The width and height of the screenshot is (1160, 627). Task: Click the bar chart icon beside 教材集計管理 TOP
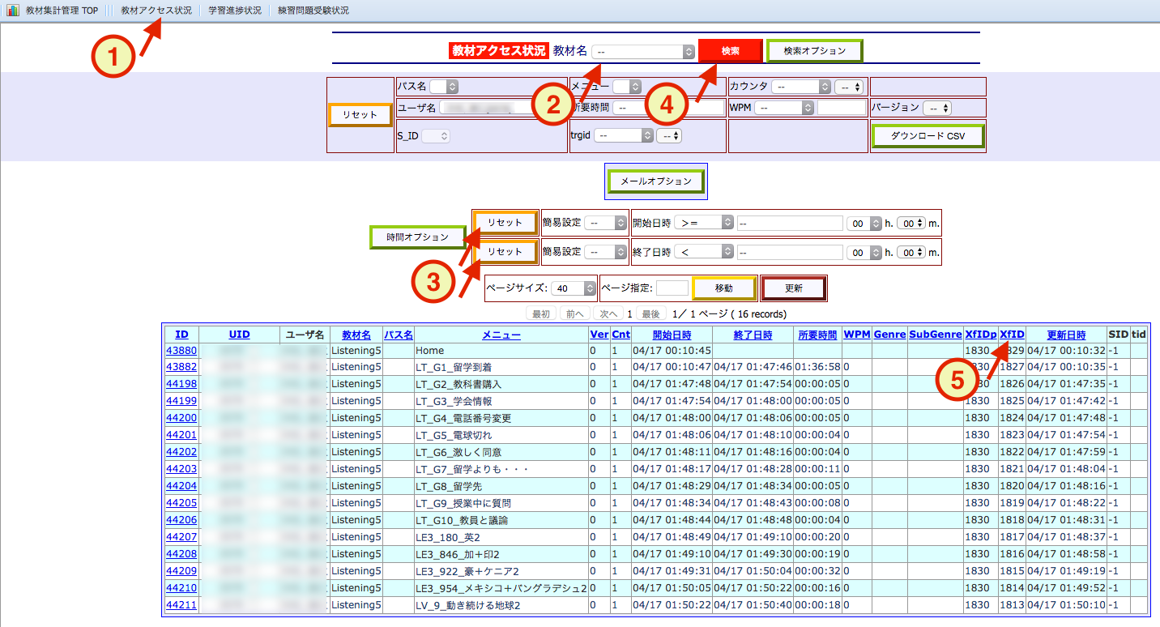(x=13, y=11)
